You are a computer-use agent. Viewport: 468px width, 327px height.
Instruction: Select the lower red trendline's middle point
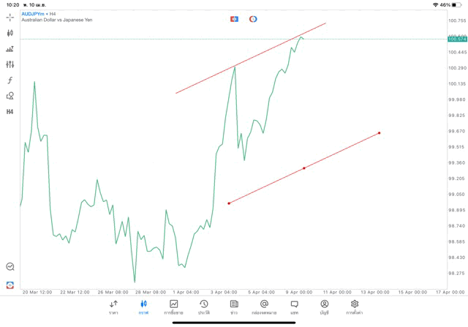304,168
